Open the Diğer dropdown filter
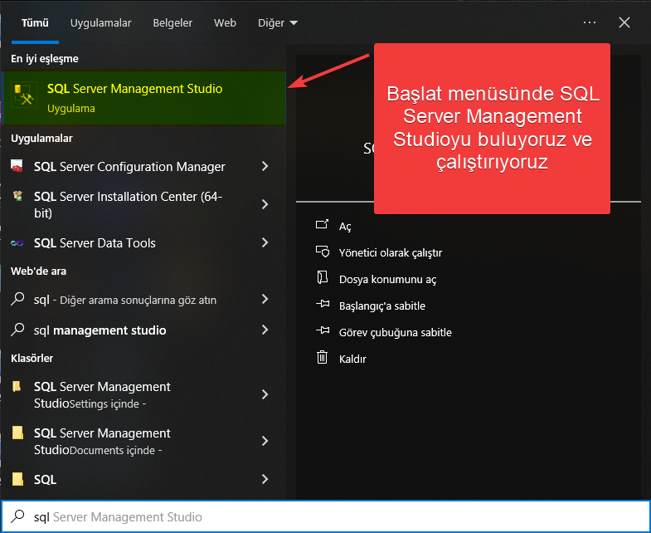This screenshot has height=533, width=651. tap(277, 23)
